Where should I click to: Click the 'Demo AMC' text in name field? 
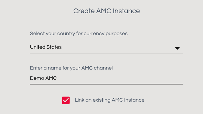[43, 78]
